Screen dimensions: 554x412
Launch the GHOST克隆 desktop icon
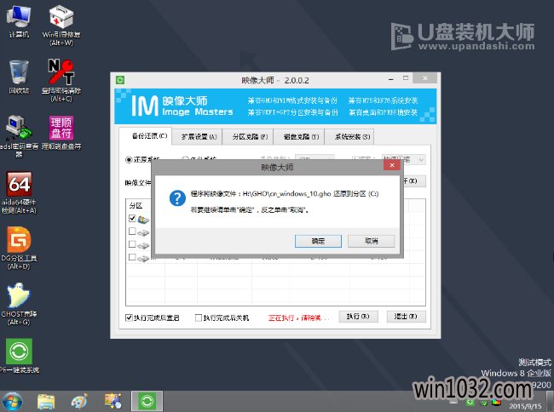tap(19, 297)
